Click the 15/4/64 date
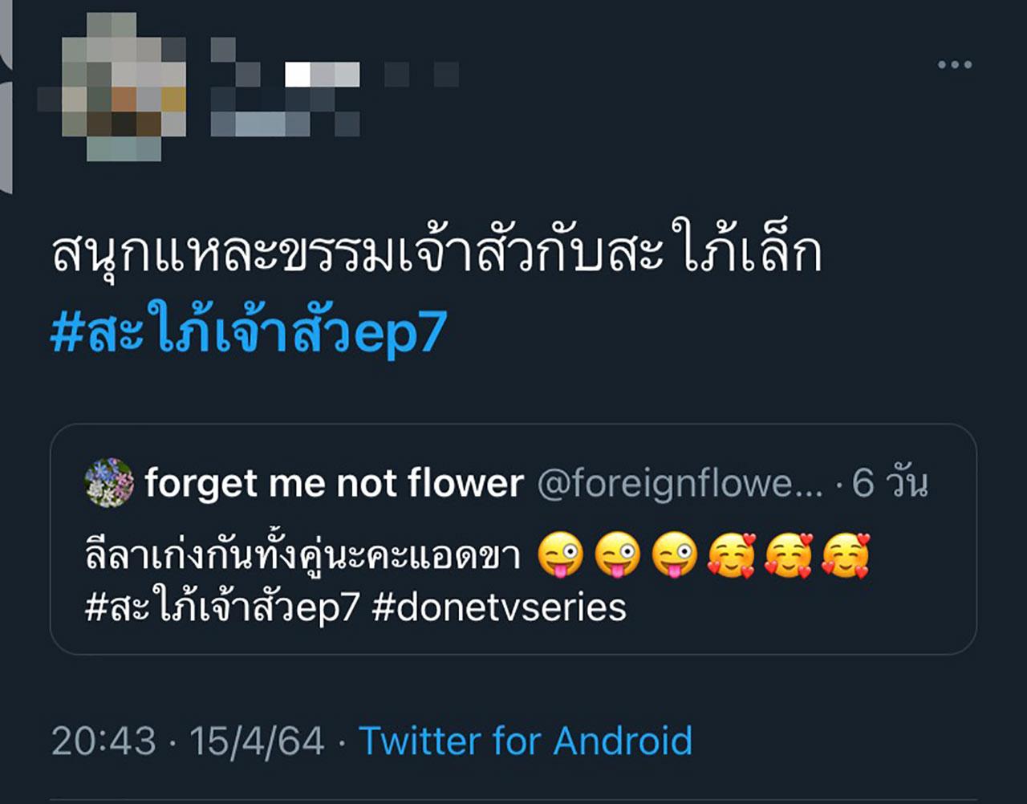The image size is (1027, 804). pyautogui.click(x=257, y=741)
